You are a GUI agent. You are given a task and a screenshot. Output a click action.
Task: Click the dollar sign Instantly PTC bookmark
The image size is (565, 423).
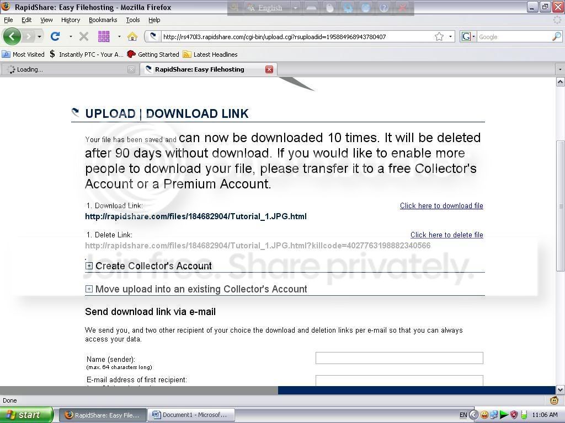coord(87,55)
